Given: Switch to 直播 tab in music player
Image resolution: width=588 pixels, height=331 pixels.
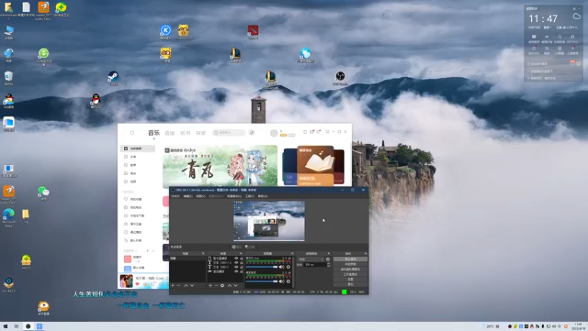Looking at the screenshot, I should point(170,133).
